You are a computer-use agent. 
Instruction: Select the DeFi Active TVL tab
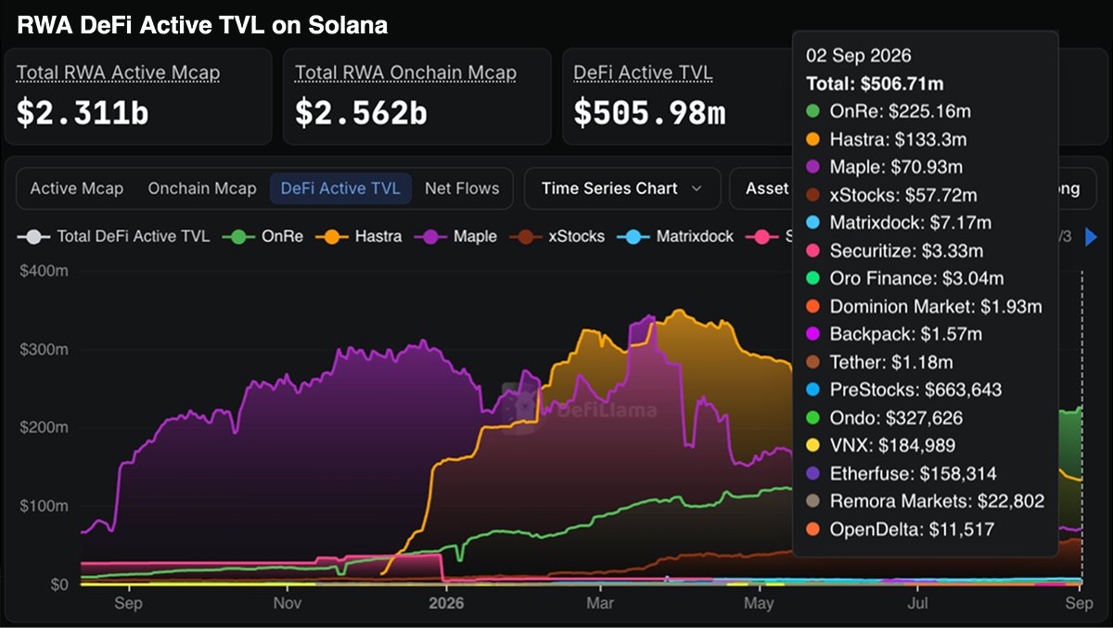point(340,188)
